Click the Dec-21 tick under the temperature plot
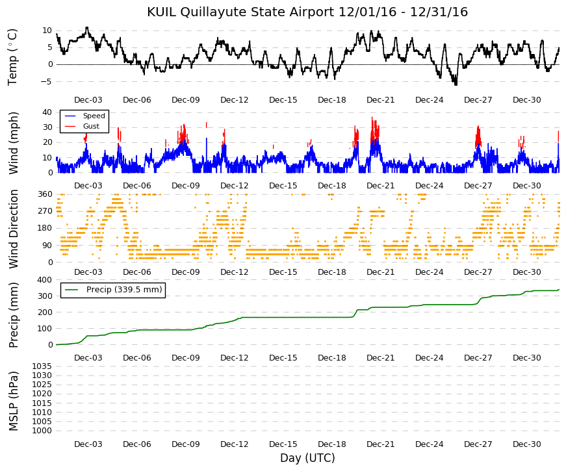 [x=380, y=100]
